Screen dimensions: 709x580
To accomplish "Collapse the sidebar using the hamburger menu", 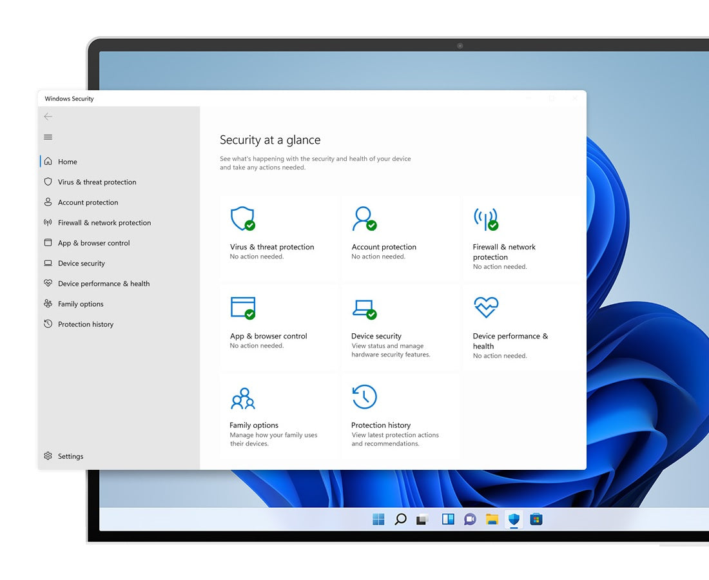I will [x=48, y=137].
